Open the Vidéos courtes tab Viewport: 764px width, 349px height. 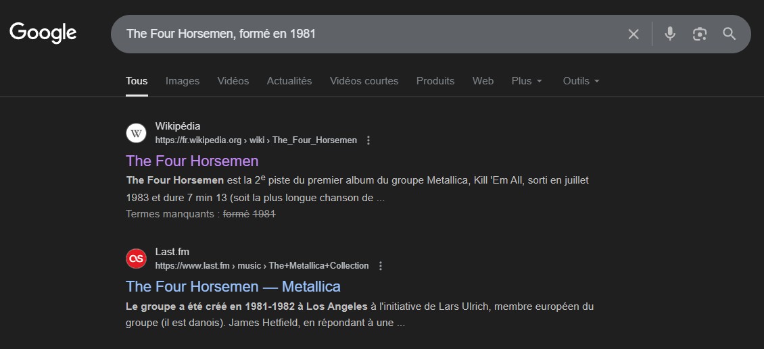pyautogui.click(x=364, y=81)
